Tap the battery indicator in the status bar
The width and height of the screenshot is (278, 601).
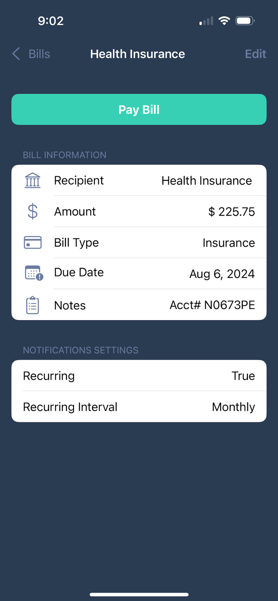[x=245, y=20]
